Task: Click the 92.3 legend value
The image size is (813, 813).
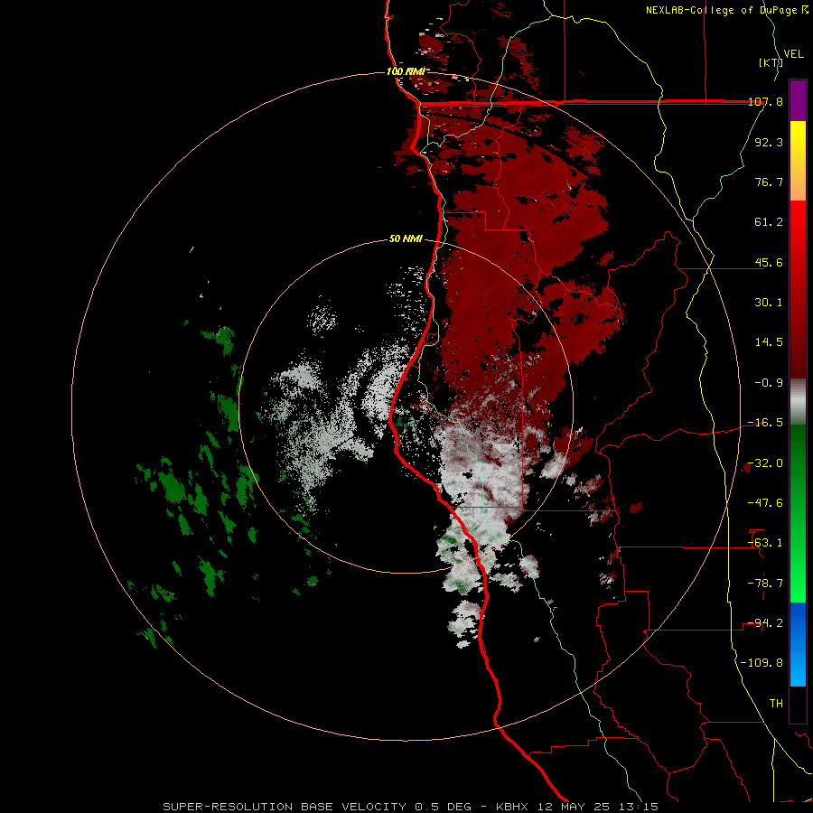Action: click(x=769, y=142)
